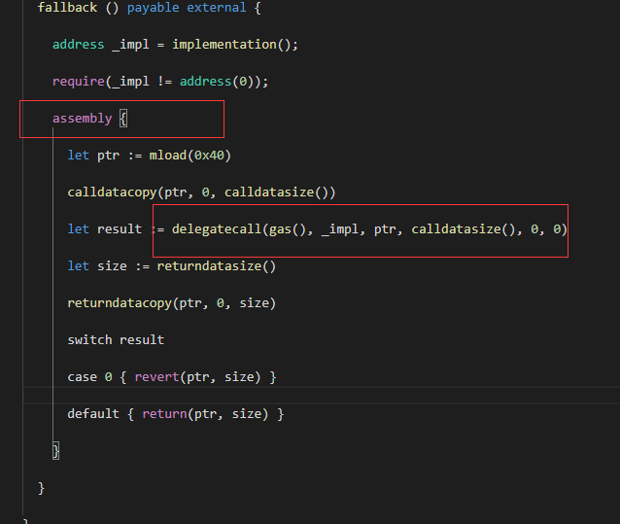
Task: Click 'returndatasize()' call
Action: [217, 266]
